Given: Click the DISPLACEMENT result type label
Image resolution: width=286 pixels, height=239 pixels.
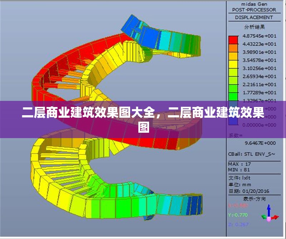Looking at the screenshot, I should coord(254,16).
